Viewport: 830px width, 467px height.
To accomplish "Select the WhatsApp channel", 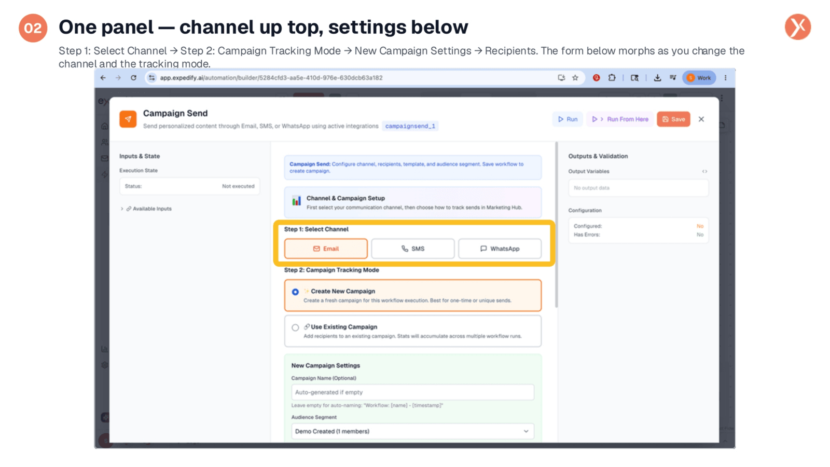I will coord(500,249).
